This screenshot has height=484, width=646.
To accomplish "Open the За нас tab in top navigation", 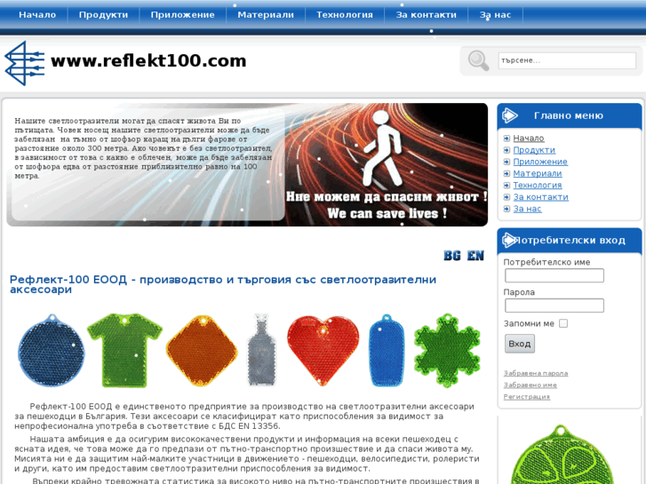I will [495, 15].
